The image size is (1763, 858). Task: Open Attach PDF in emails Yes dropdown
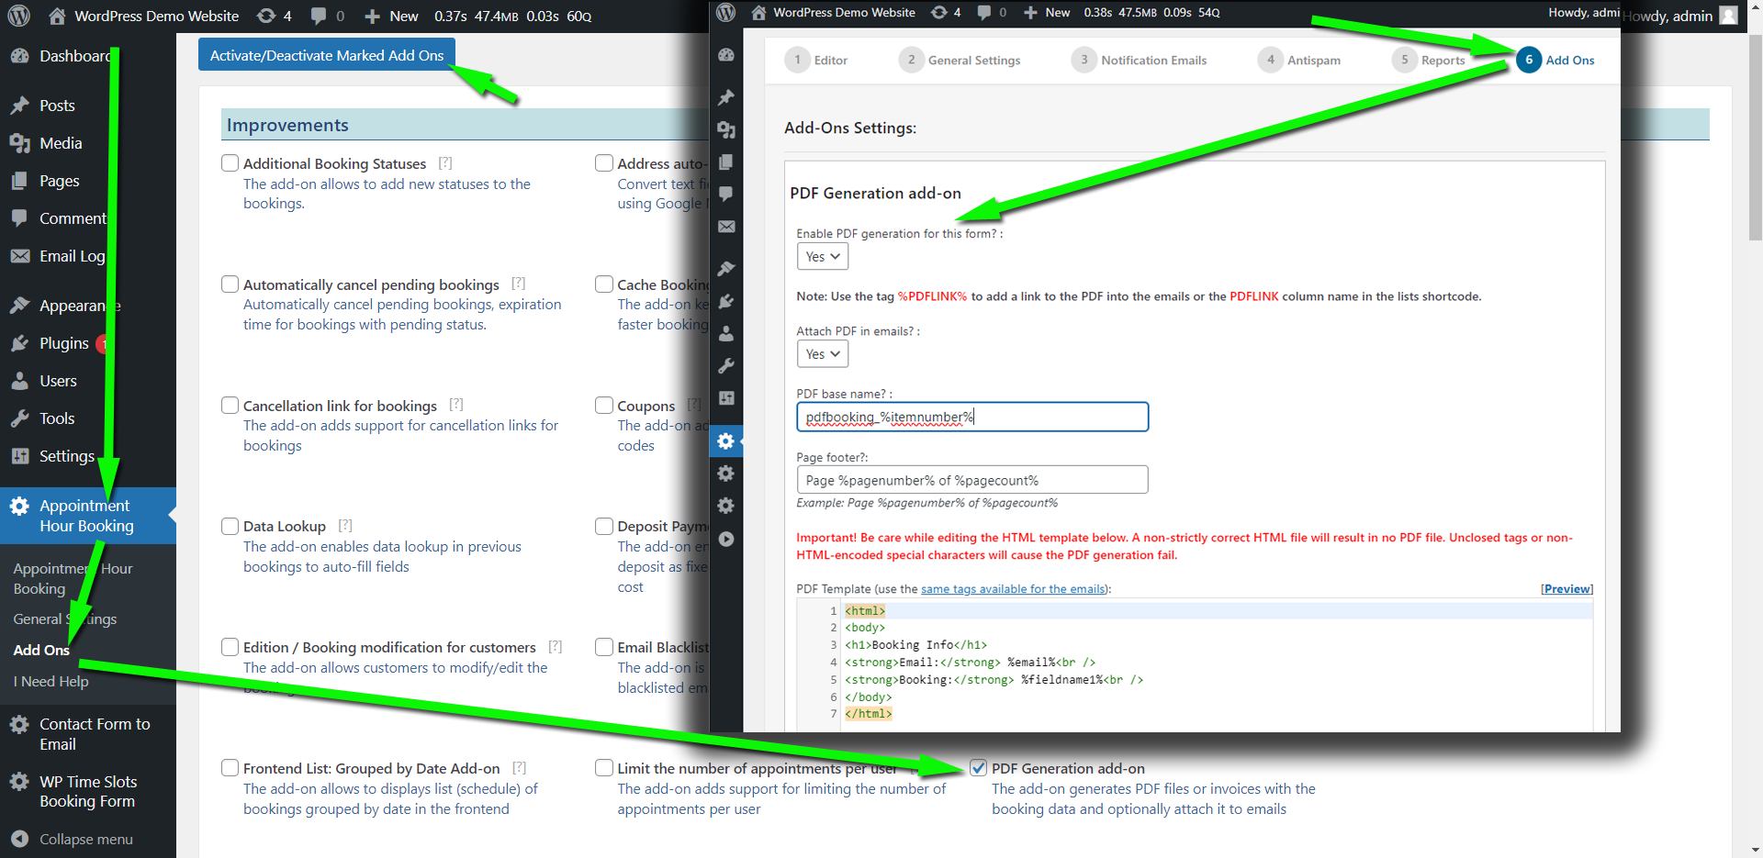(x=823, y=354)
